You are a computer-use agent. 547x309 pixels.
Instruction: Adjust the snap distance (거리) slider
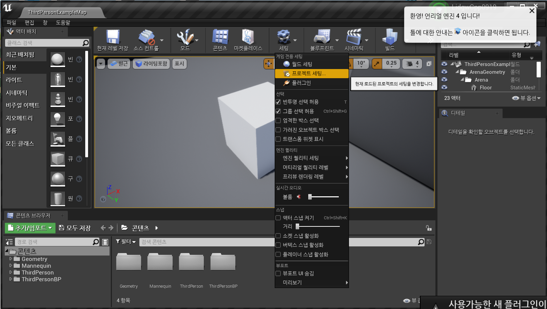click(x=318, y=226)
